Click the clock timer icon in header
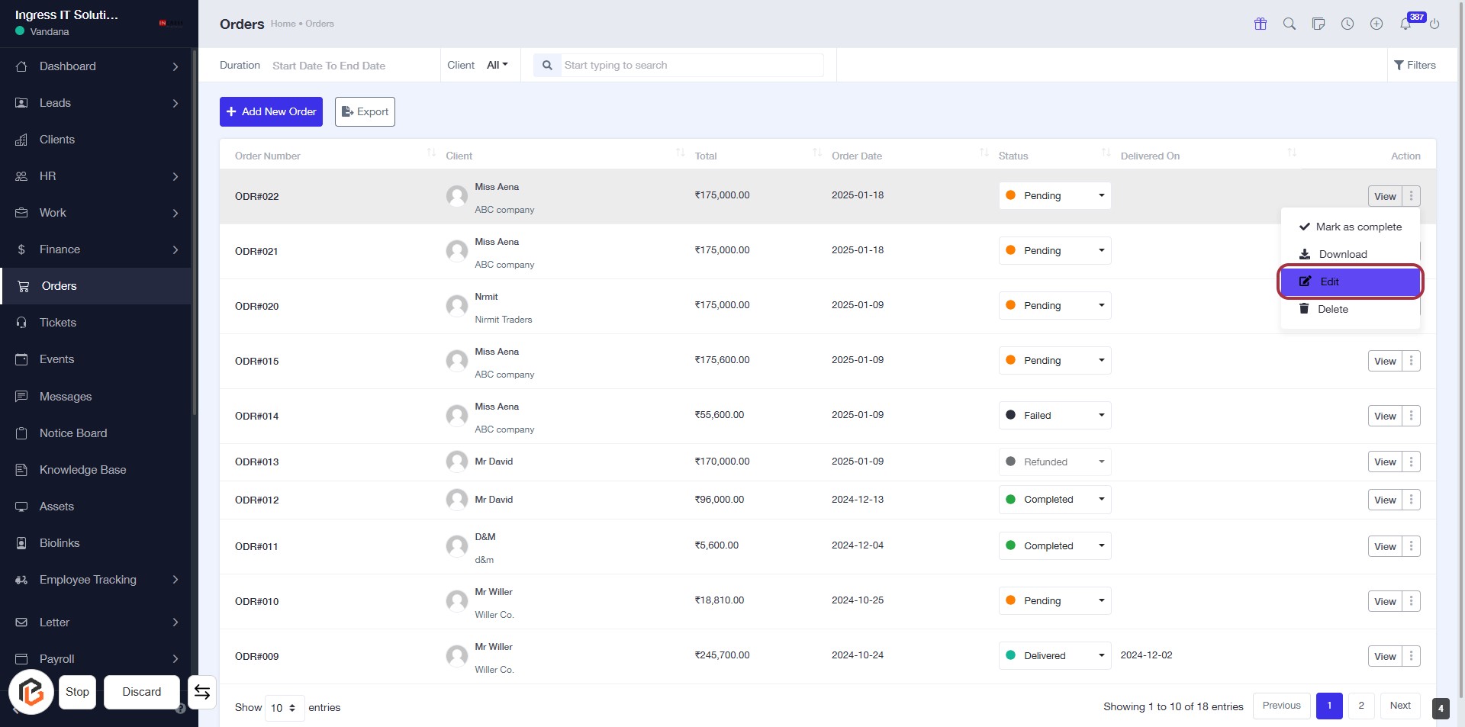This screenshot has height=727, width=1465. click(1347, 24)
